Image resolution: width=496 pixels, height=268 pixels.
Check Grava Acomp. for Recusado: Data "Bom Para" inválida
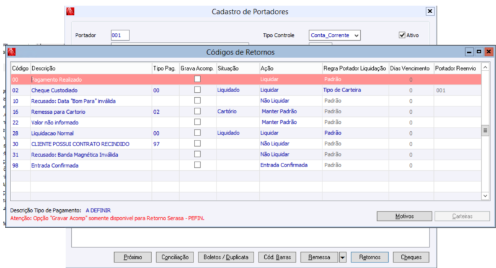[x=197, y=100]
